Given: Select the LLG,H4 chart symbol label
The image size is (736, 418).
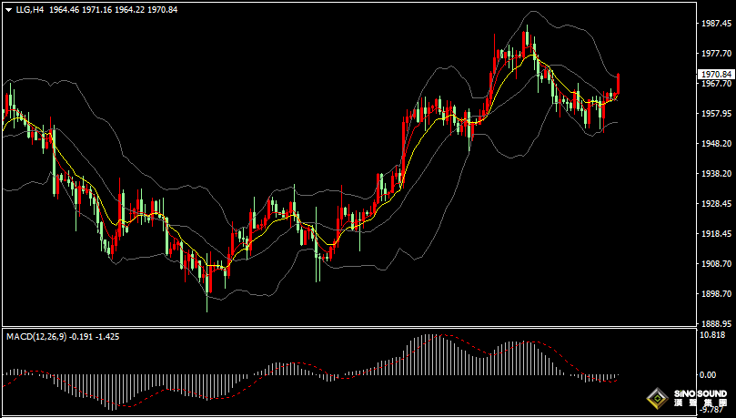Looking at the screenshot, I should [28, 8].
